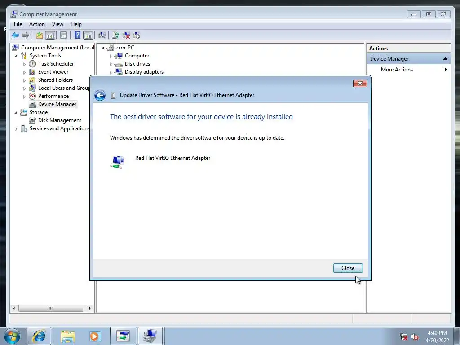Open Internet Explorer from taskbar
This screenshot has height=345, width=460.
39,336
